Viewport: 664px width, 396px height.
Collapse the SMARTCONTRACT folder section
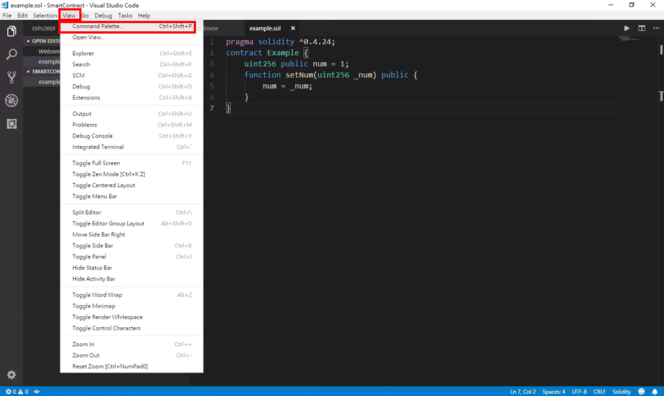pos(29,71)
